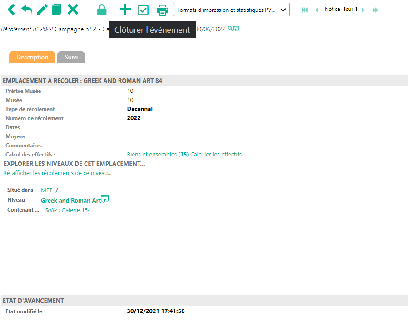Open Greek and Roman Art popup icon
408x321 pixels.
click(x=105, y=199)
